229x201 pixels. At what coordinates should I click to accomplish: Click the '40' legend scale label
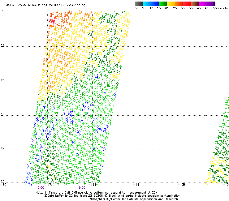(x=199, y=8)
